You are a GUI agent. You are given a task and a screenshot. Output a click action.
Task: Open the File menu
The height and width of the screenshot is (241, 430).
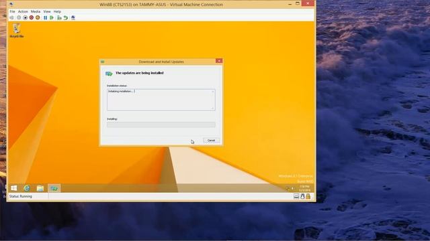coord(12,11)
